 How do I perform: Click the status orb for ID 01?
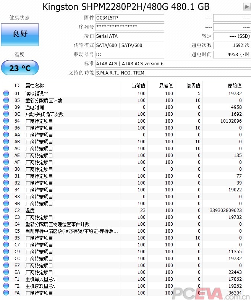[6, 93]
